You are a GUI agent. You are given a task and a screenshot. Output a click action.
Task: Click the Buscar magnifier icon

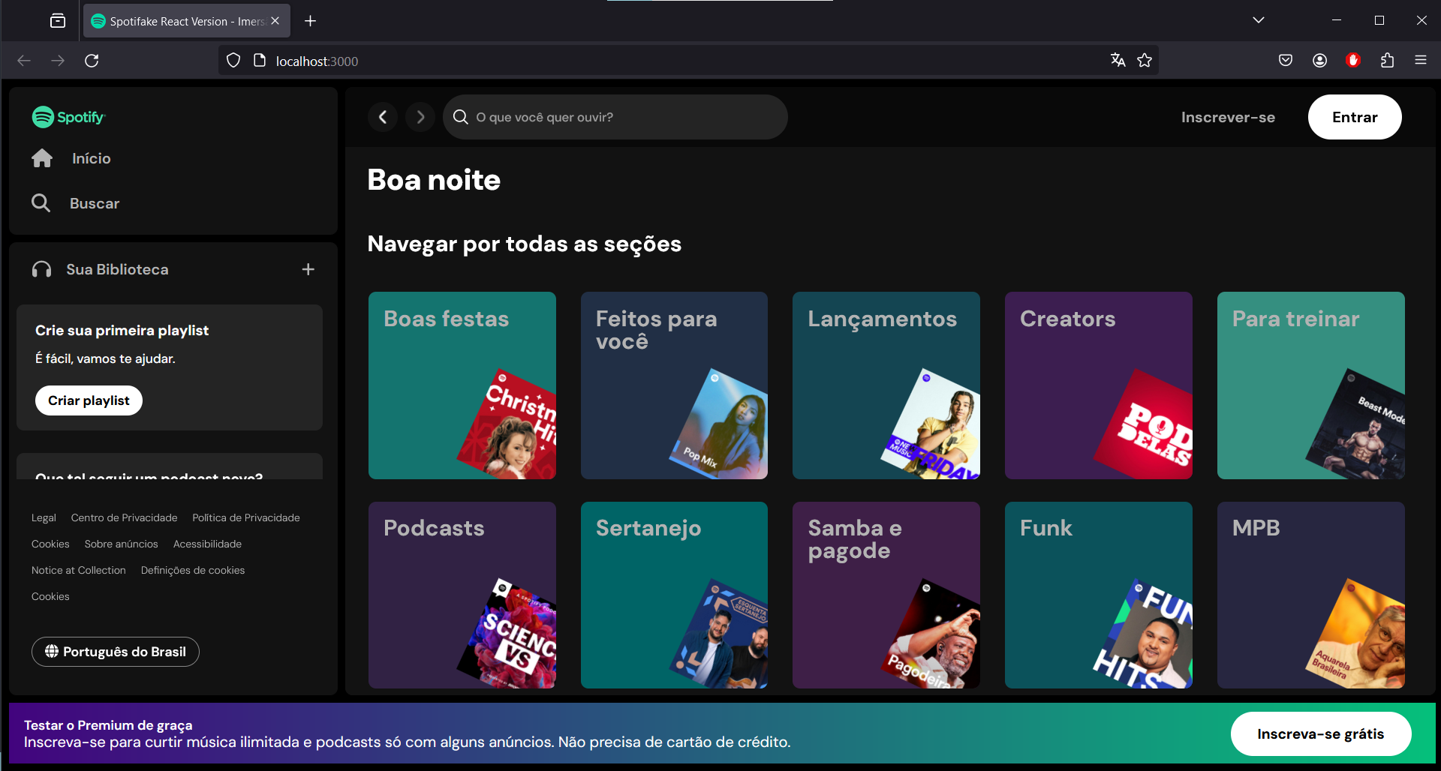(x=41, y=203)
